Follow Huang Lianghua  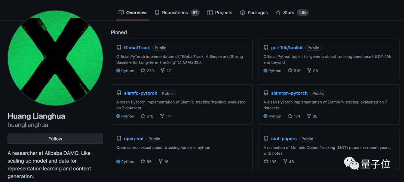(55, 139)
